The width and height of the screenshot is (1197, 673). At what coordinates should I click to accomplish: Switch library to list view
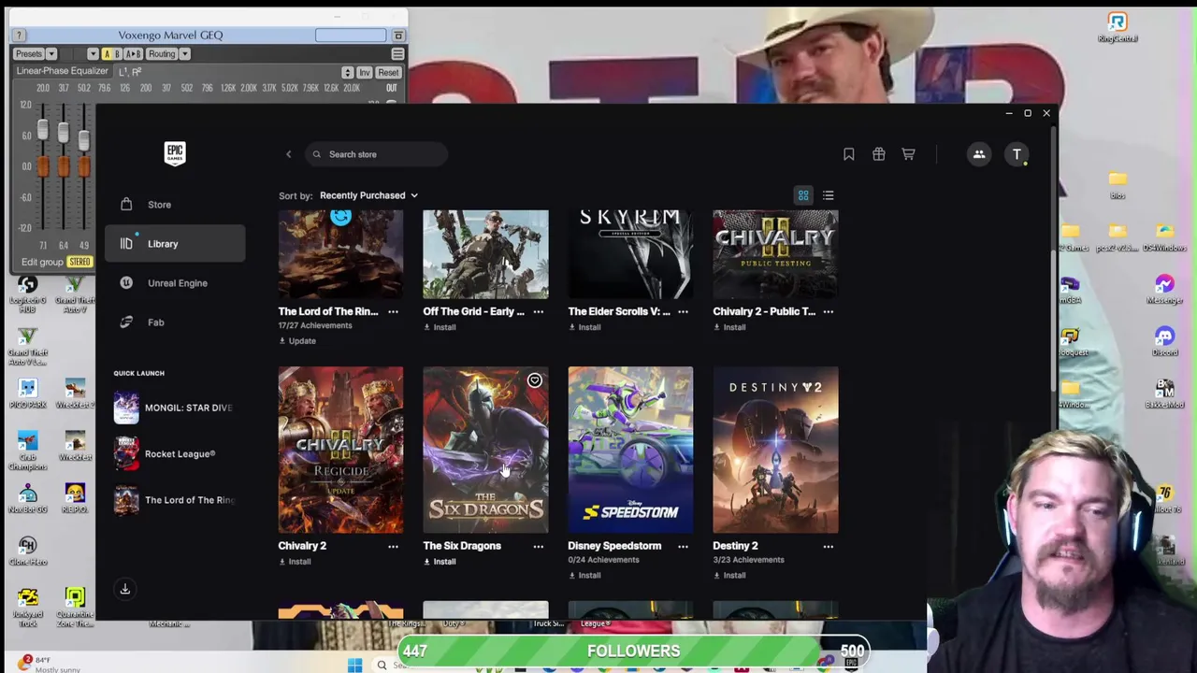[x=828, y=195]
